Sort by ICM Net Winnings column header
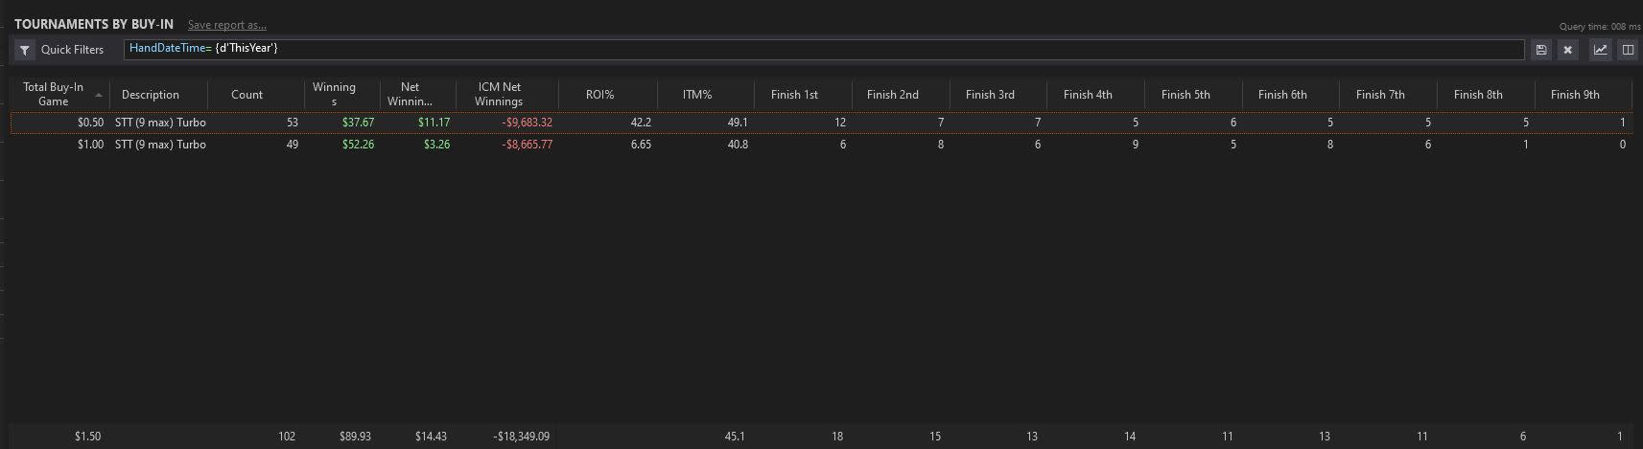 pyautogui.click(x=499, y=95)
